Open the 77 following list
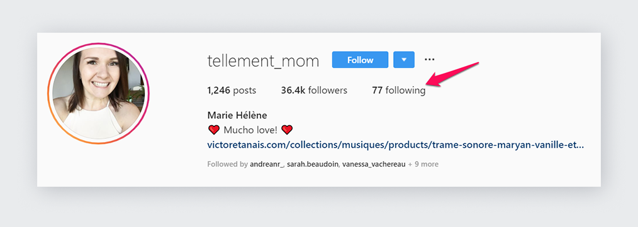The width and height of the screenshot is (638, 227). [x=399, y=91]
